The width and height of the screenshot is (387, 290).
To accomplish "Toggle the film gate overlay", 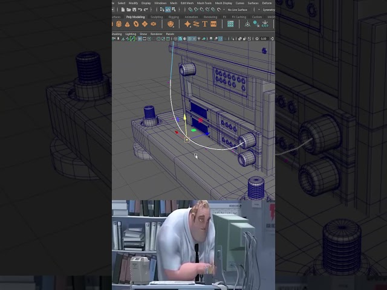I will point(145,39).
